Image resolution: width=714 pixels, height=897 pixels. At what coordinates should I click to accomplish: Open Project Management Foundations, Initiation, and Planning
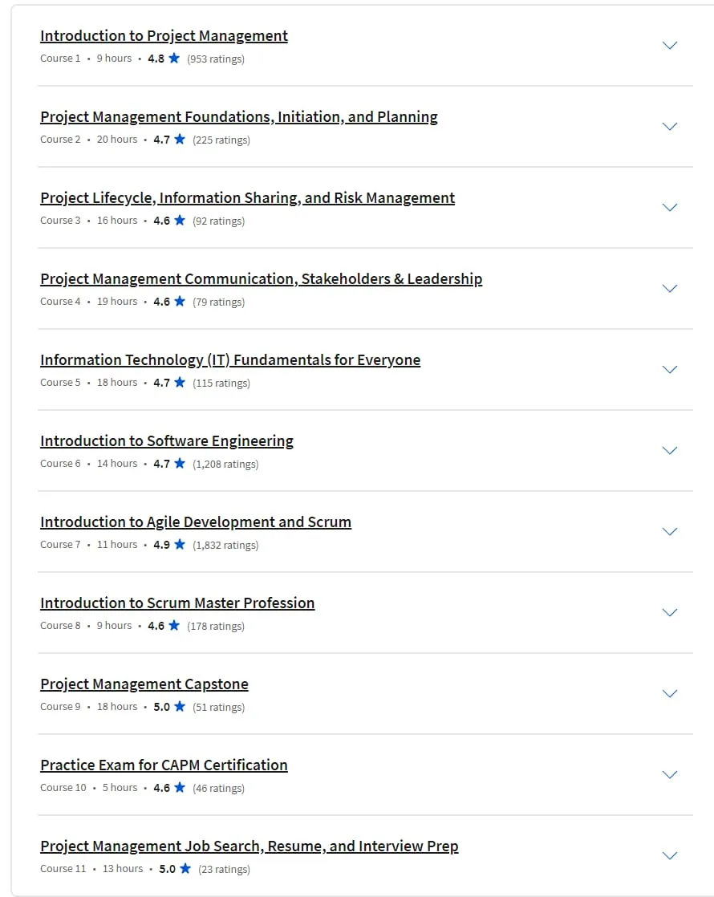tap(238, 117)
